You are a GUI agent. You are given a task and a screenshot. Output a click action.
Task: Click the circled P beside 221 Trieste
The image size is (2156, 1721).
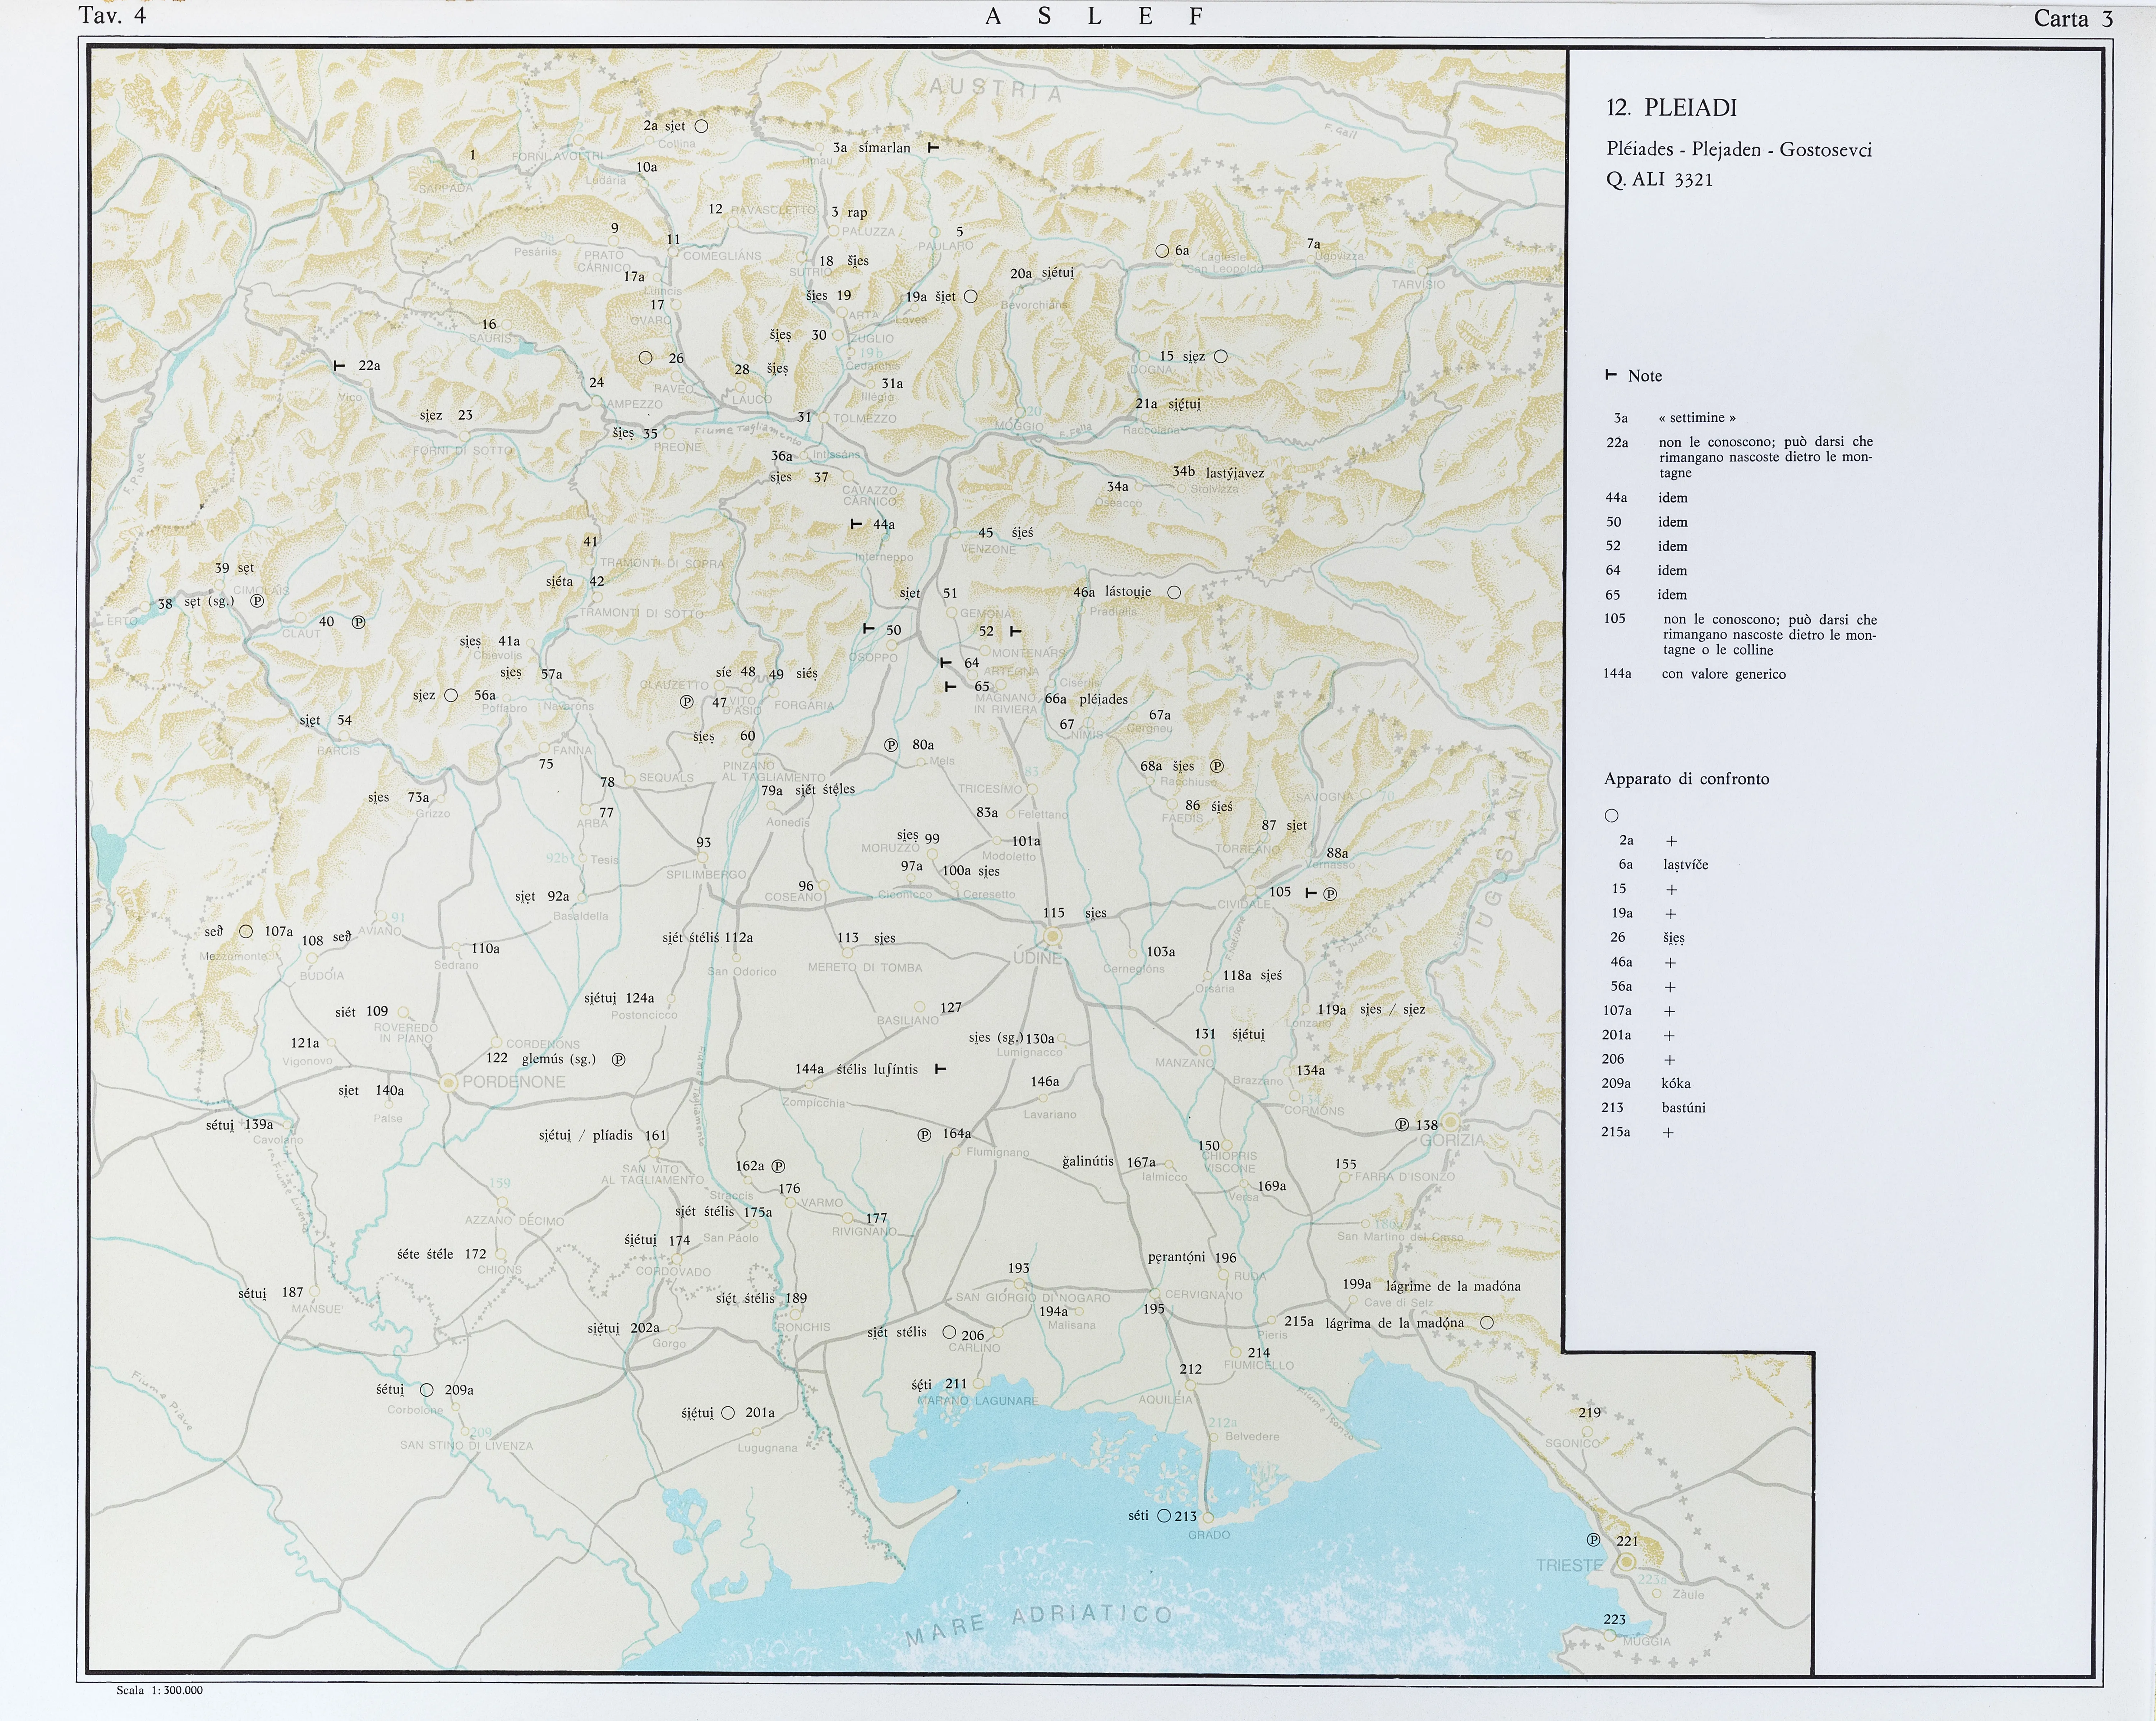pos(1594,1540)
